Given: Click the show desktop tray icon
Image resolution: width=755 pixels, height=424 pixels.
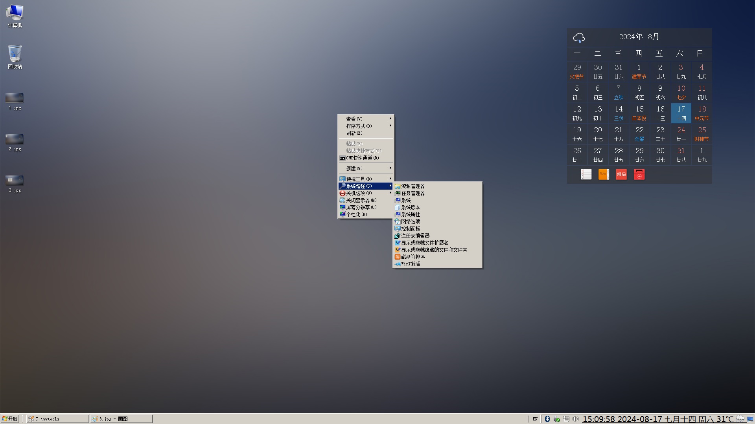Looking at the screenshot, I should (750, 419).
